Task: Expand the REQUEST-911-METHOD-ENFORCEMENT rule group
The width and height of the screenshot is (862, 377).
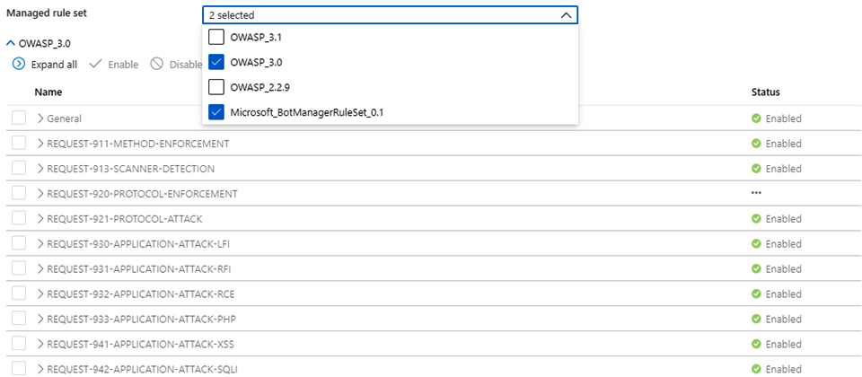Action: [40, 144]
